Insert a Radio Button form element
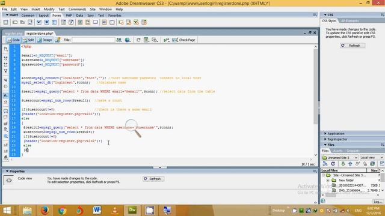The image size is (385, 216). click(46, 22)
